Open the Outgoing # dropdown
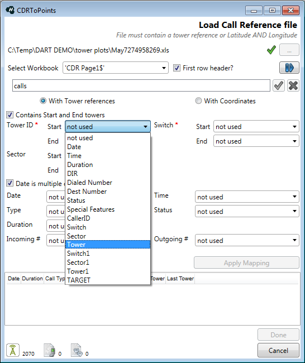 tap(247, 240)
